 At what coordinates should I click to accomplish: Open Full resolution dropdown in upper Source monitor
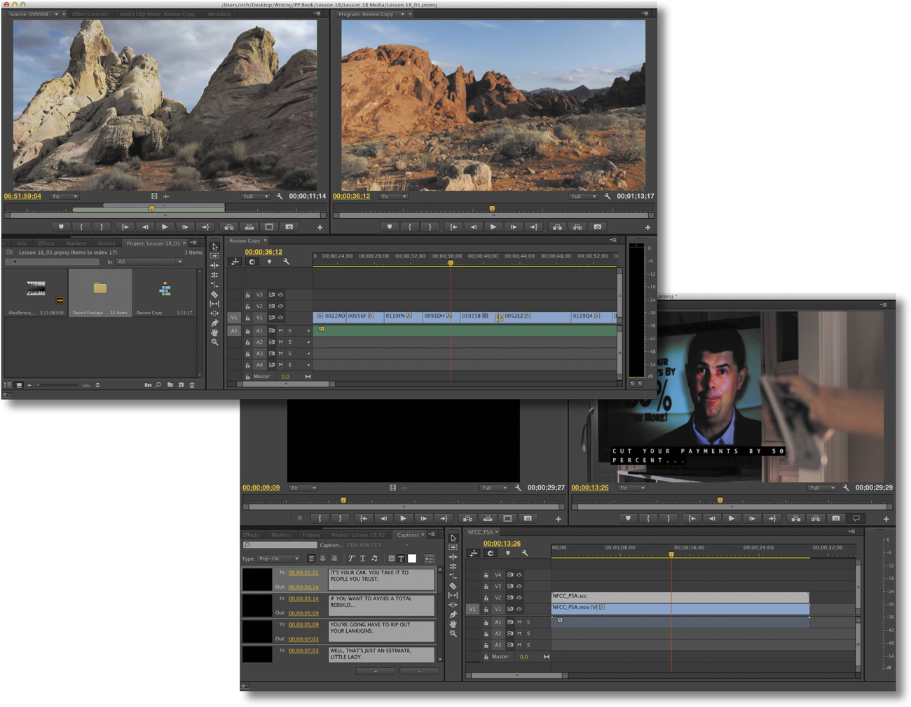tap(255, 196)
